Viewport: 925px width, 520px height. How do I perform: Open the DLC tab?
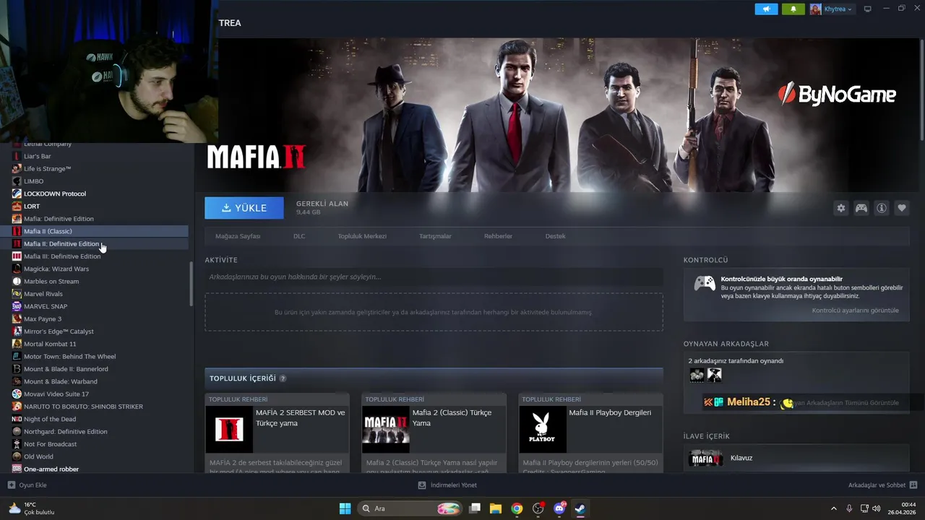pyautogui.click(x=299, y=236)
